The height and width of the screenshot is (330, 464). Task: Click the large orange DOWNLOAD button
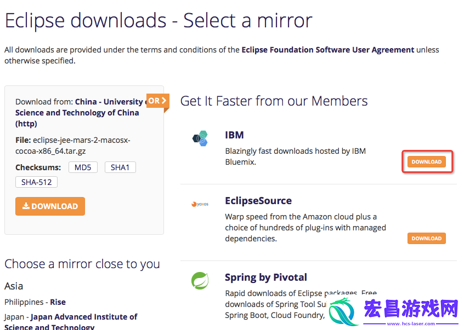pos(50,206)
